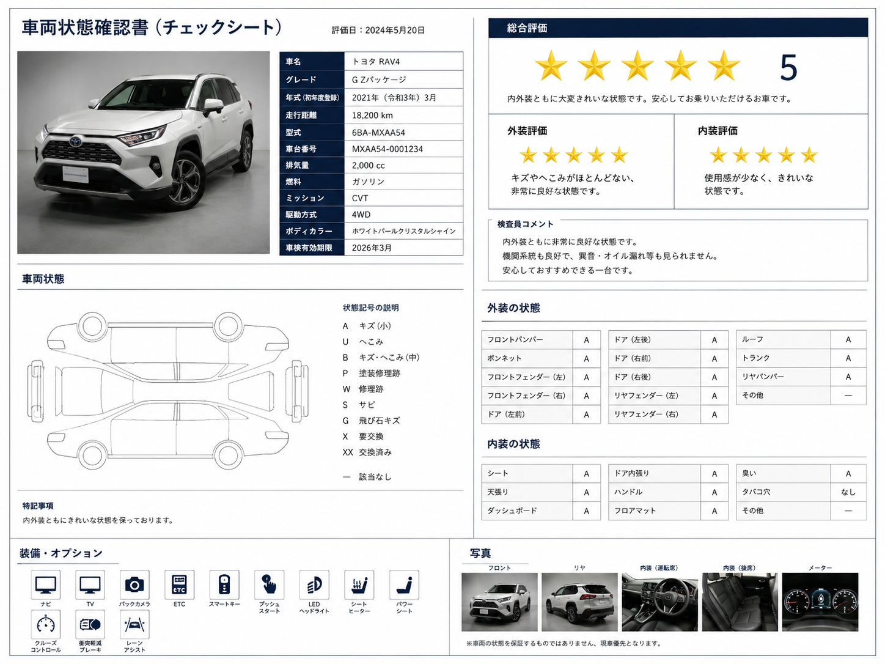Click the MXAA54-0001234 chassis number
Image resolution: width=885 pixels, height=664 pixels.
click(387, 149)
